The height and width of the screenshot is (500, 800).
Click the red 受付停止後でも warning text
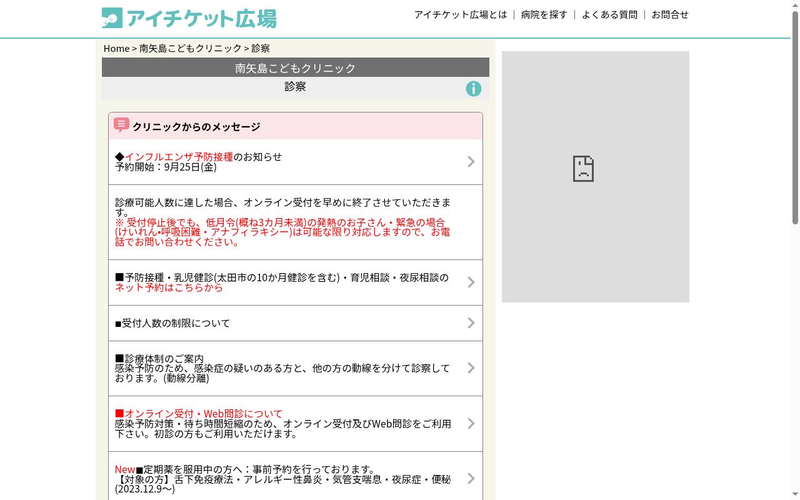coord(282,232)
